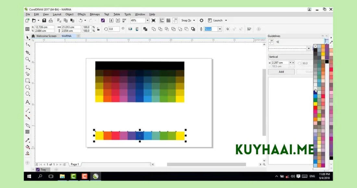Select the Pick tool in the toolbox
357x188 pixels.
[28, 38]
